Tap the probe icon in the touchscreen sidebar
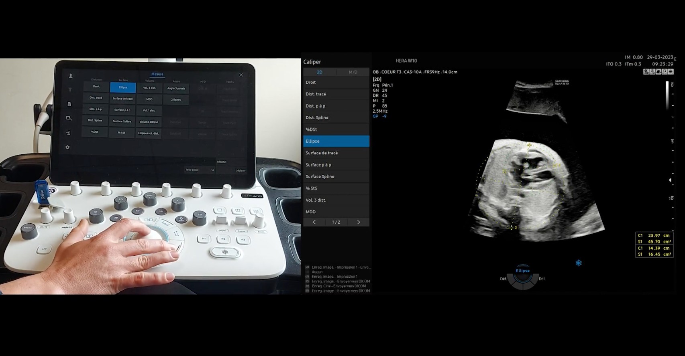The width and height of the screenshot is (685, 356). click(70, 89)
